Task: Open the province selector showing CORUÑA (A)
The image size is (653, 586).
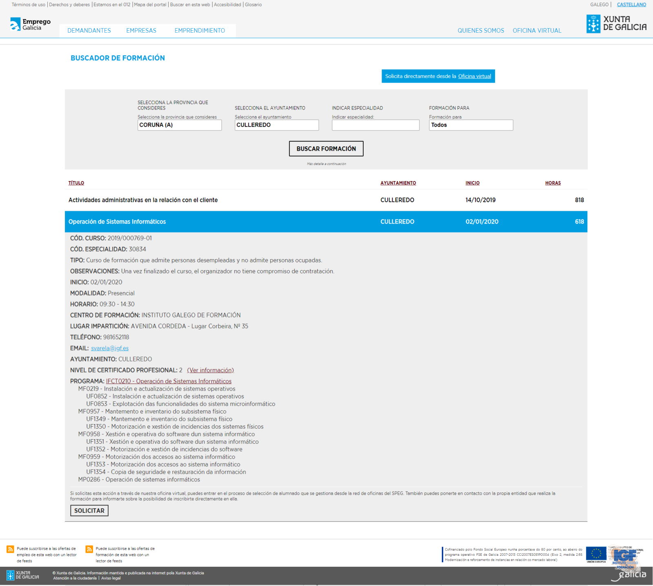Action: coord(179,125)
